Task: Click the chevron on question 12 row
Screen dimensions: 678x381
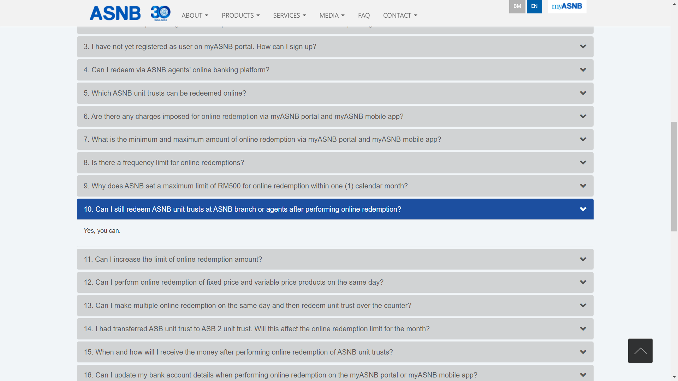Action: tap(583, 282)
